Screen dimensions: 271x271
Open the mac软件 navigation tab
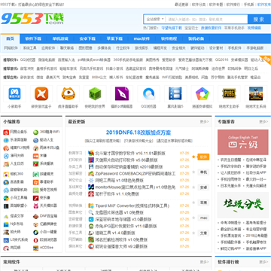tap(142, 38)
